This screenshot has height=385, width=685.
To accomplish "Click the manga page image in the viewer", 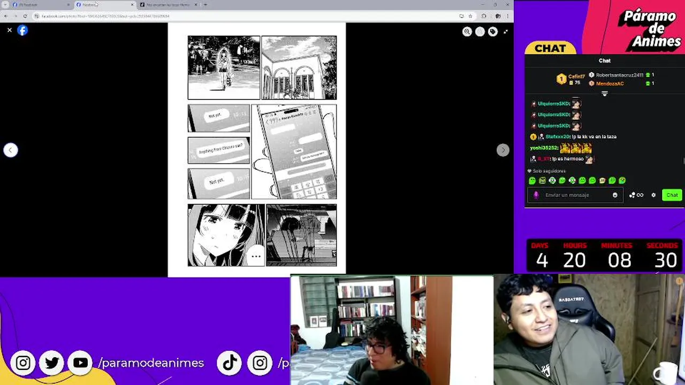I will coord(257,150).
